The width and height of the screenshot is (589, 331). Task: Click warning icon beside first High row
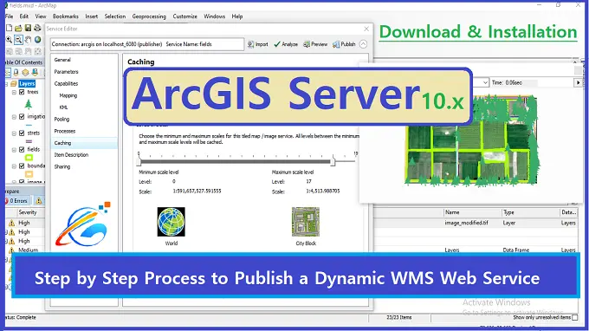[11, 224]
